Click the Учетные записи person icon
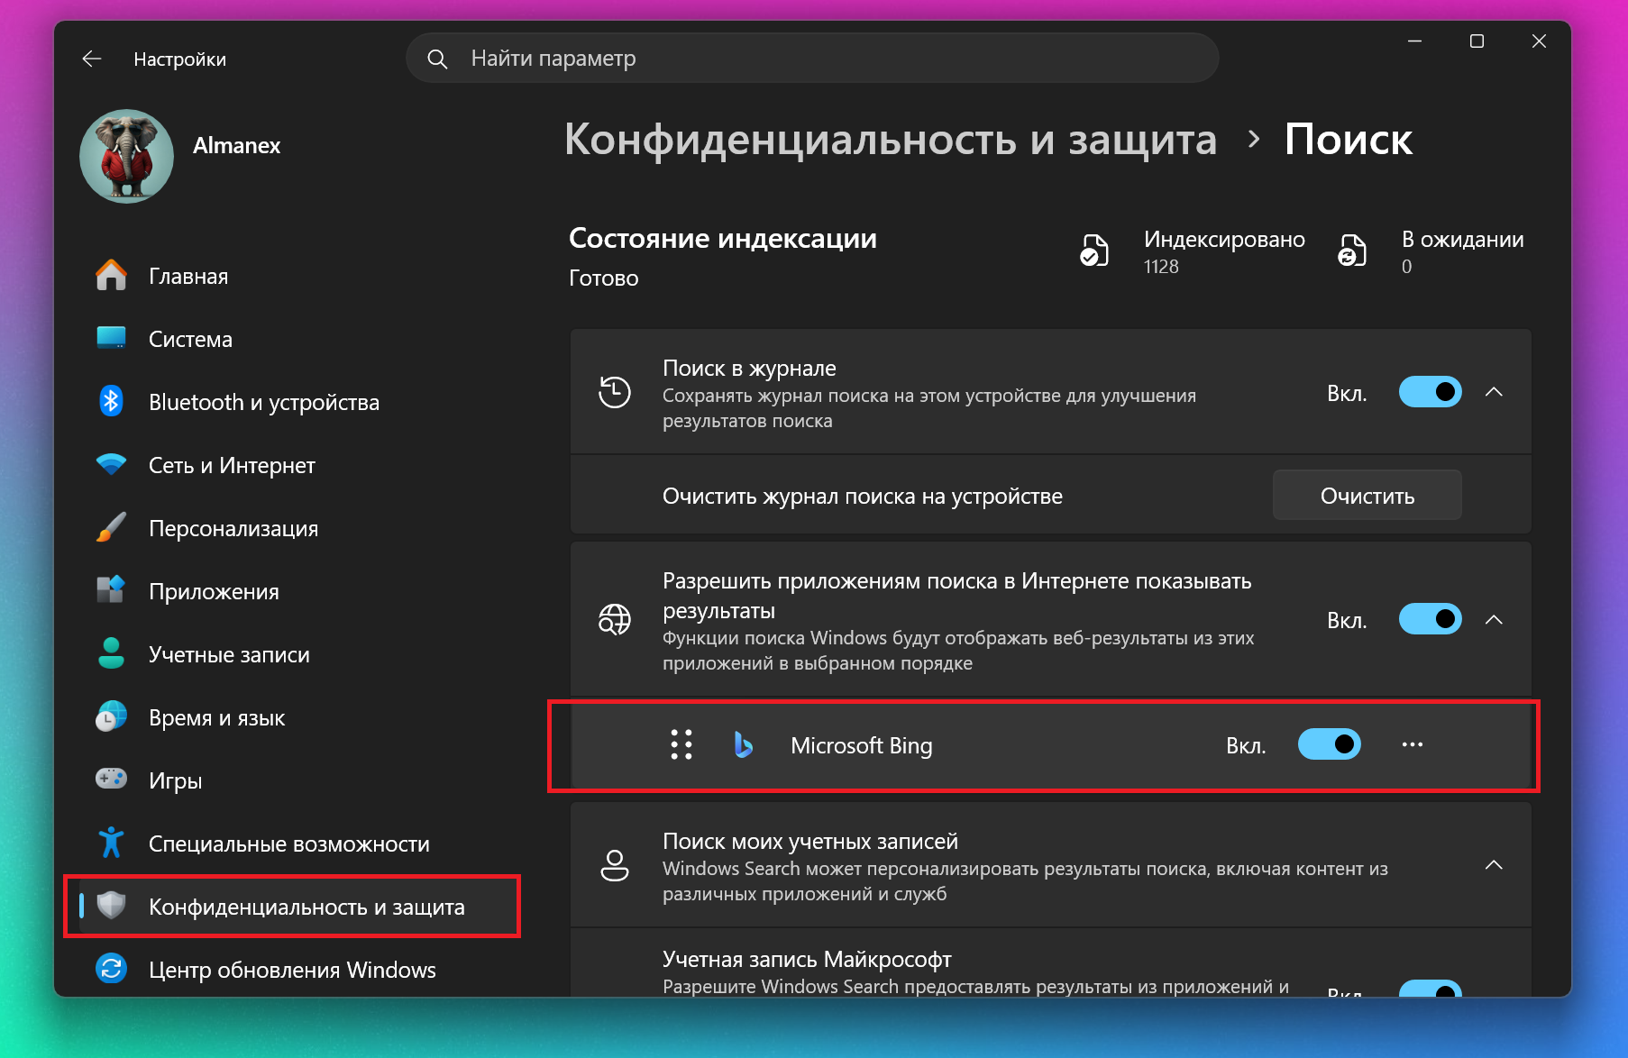The image size is (1628, 1058). (111, 653)
